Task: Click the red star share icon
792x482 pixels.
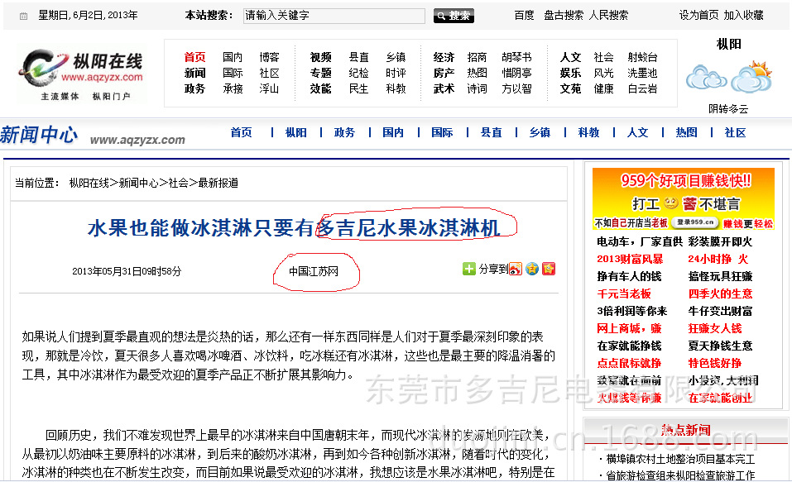Action: (547, 268)
